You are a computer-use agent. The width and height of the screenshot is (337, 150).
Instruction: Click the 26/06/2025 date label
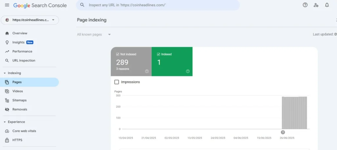point(287,138)
